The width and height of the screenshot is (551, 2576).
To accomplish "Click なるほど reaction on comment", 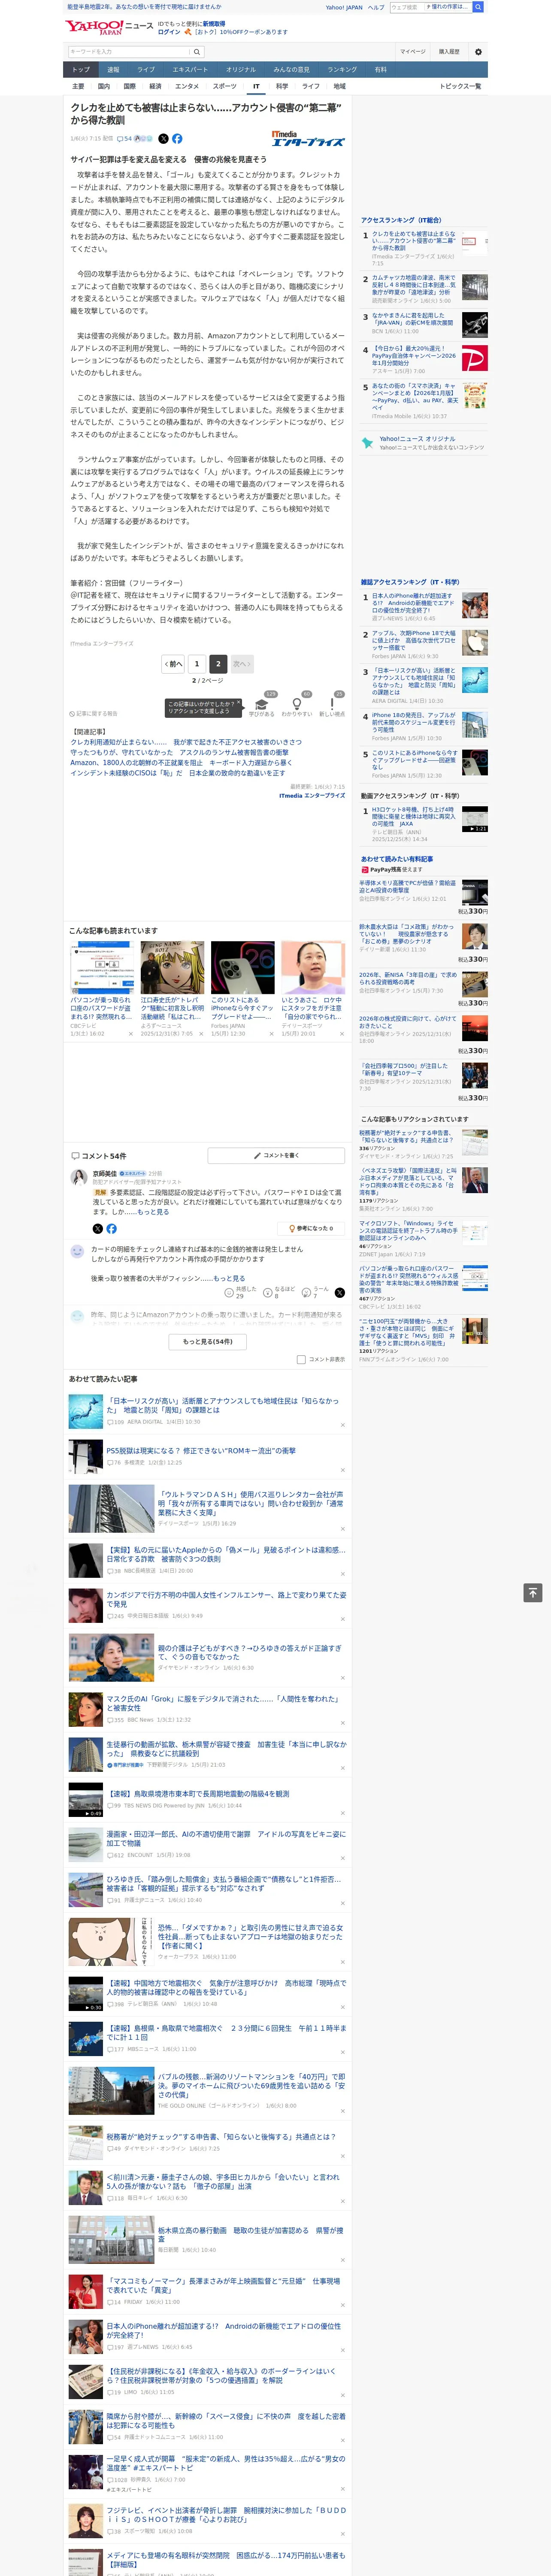I will [279, 1293].
